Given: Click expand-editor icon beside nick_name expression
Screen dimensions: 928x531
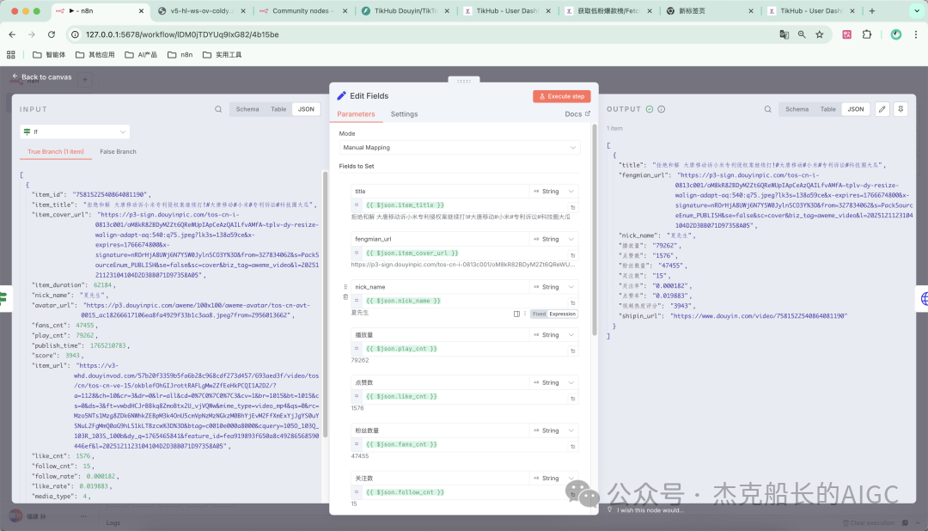Looking at the screenshot, I should click(x=572, y=303).
